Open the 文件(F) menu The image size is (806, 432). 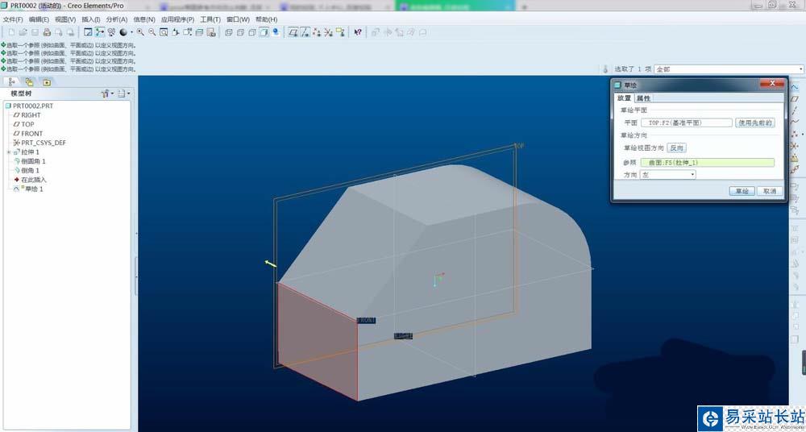coord(13,19)
